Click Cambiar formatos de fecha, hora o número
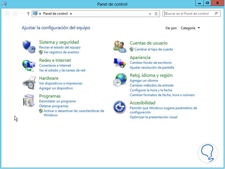Screen dimensions: 225x169 tap(162, 95)
